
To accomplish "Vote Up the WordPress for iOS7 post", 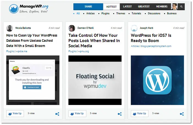I will pos(140,113).
